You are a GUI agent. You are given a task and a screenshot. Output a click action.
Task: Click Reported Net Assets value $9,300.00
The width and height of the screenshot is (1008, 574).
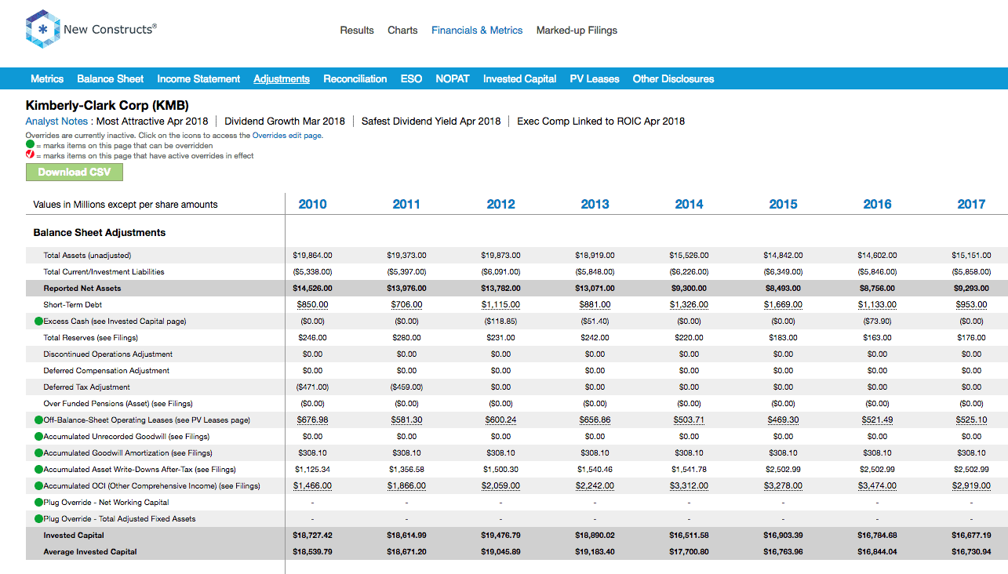(689, 289)
